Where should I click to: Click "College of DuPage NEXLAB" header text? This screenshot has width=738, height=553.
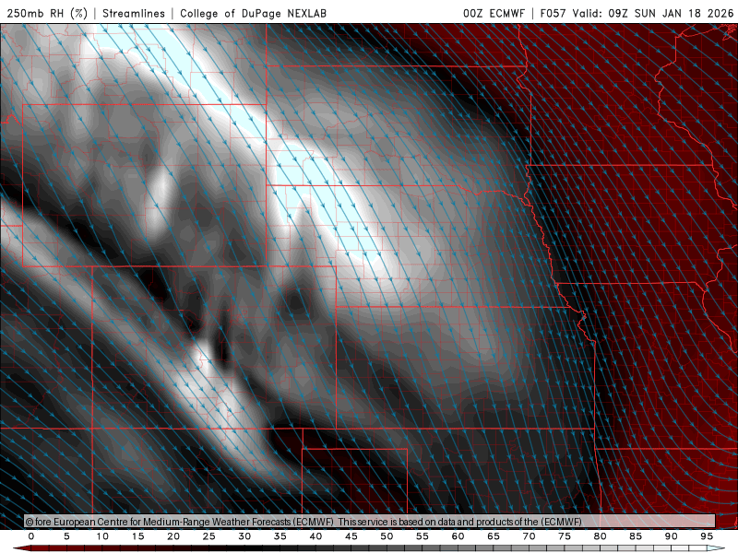[253, 13]
